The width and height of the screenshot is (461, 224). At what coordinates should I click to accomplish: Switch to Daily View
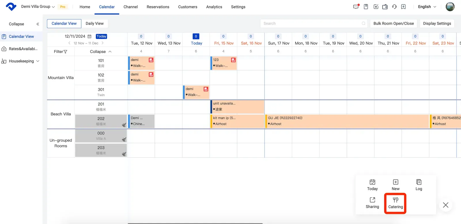pos(95,24)
